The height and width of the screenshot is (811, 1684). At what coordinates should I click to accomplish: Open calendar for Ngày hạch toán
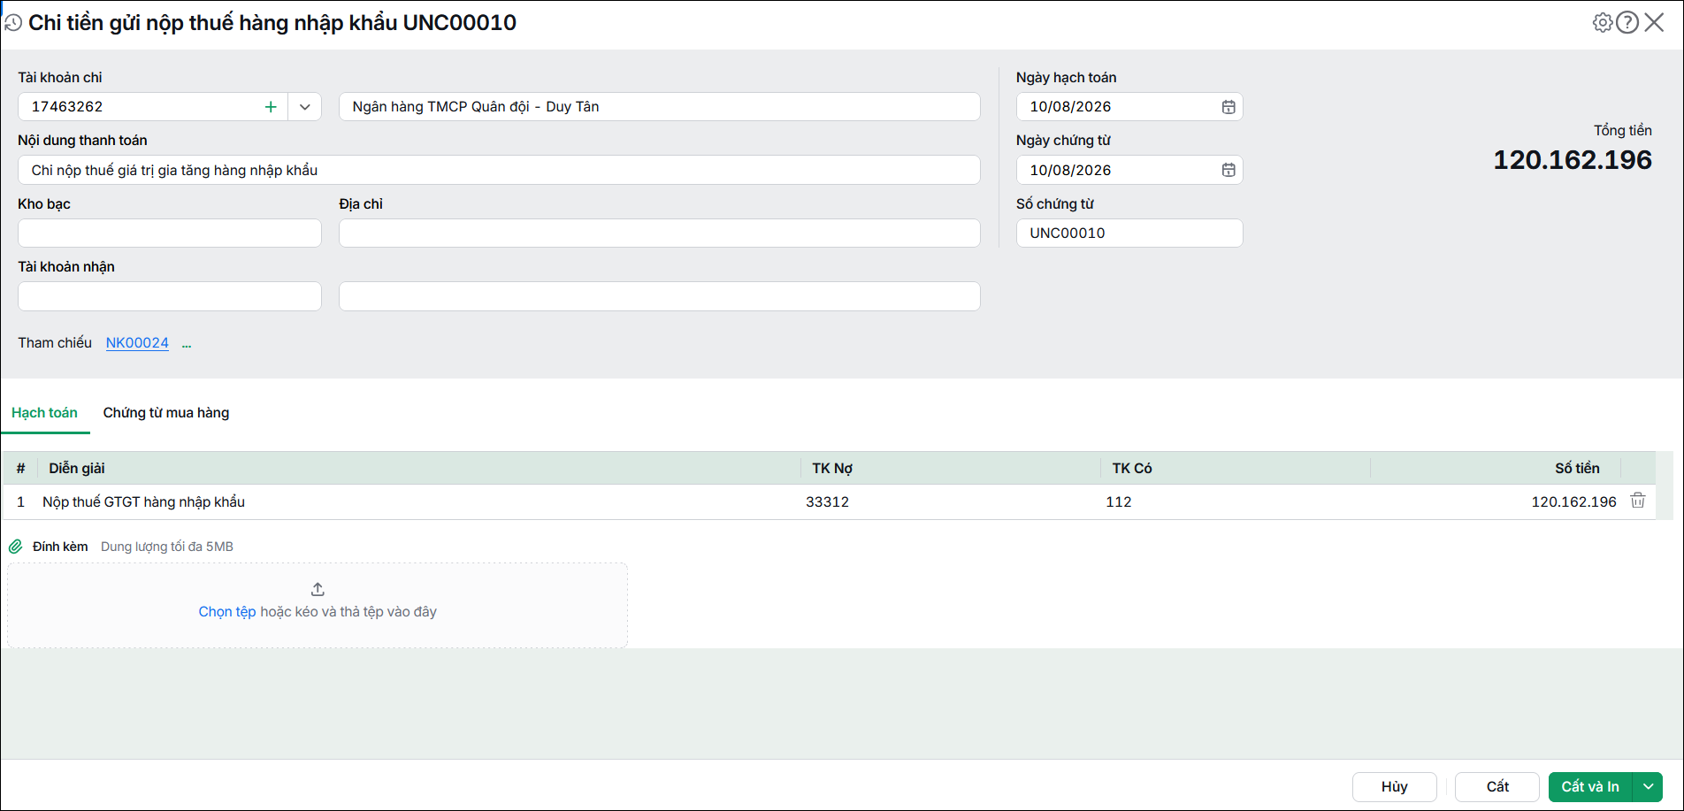pos(1229,107)
